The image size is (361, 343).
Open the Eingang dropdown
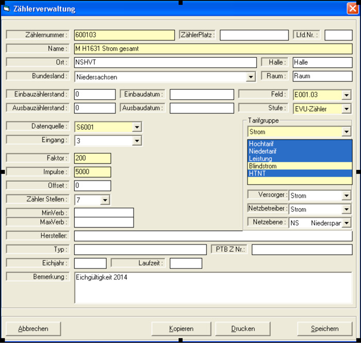pos(137,141)
